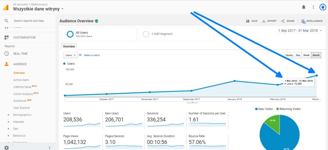Screen dimensions: 328x150
Task: Click the Save floppy disk icon
Action: (248, 21)
